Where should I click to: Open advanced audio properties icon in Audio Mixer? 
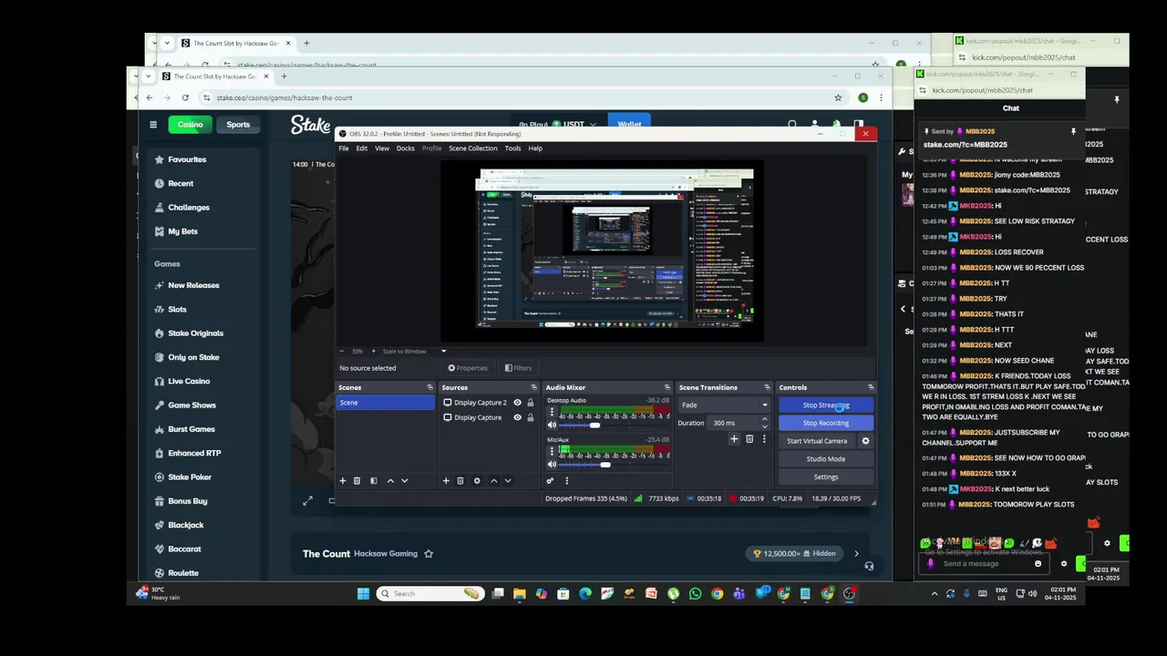550,481
